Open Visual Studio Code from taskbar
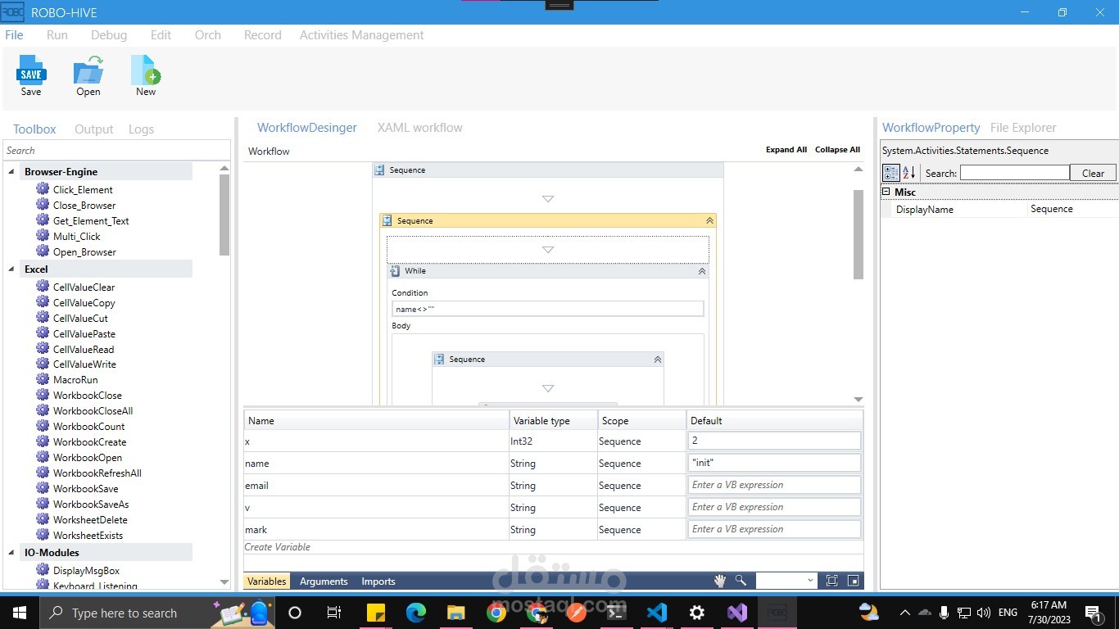The width and height of the screenshot is (1119, 629). 656,613
